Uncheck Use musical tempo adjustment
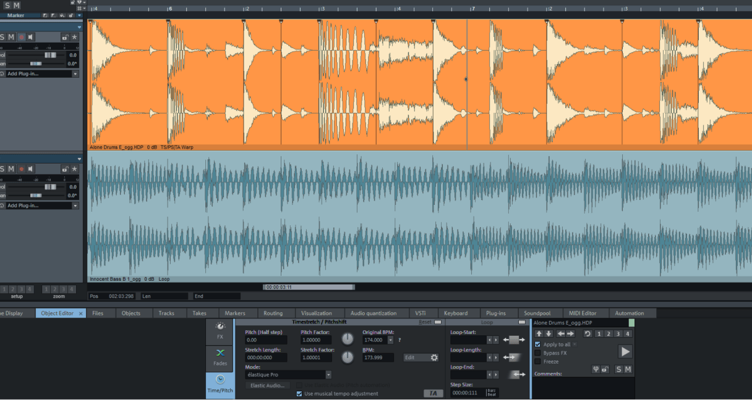The height and width of the screenshot is (400, 752). [300, 393]
